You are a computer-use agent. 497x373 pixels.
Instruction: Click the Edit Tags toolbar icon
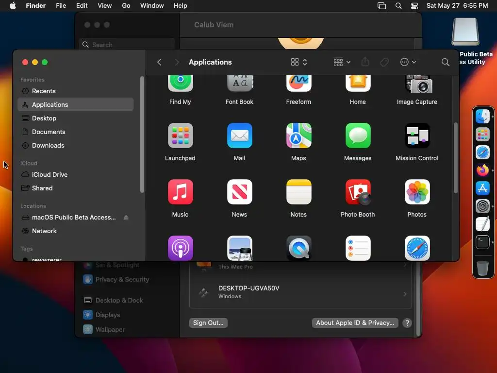pyautogui.click(x=384, y=62)
